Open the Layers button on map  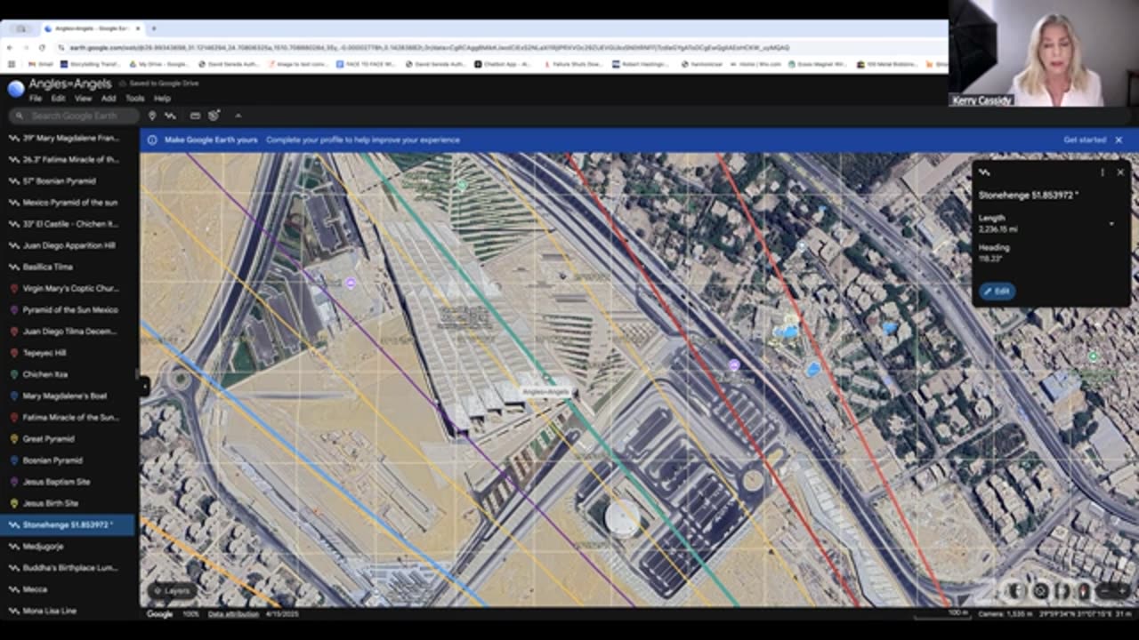[x=172, y=590]
